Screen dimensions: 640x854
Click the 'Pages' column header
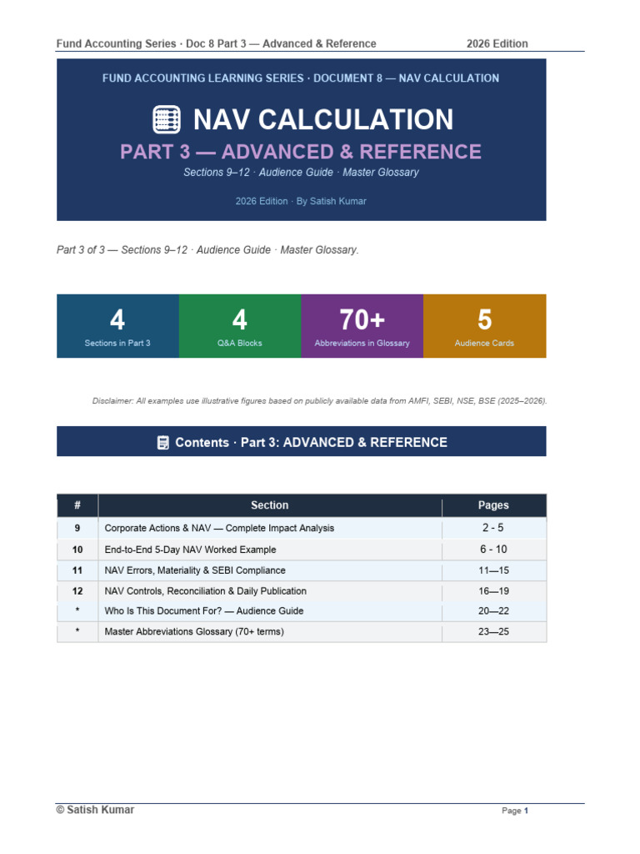point(493,505)
